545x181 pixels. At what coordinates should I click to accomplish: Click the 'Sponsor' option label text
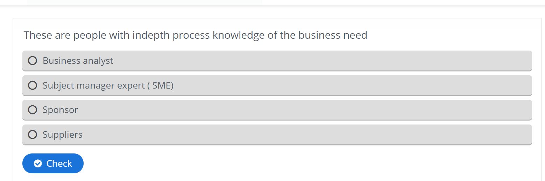pos(60,110)
